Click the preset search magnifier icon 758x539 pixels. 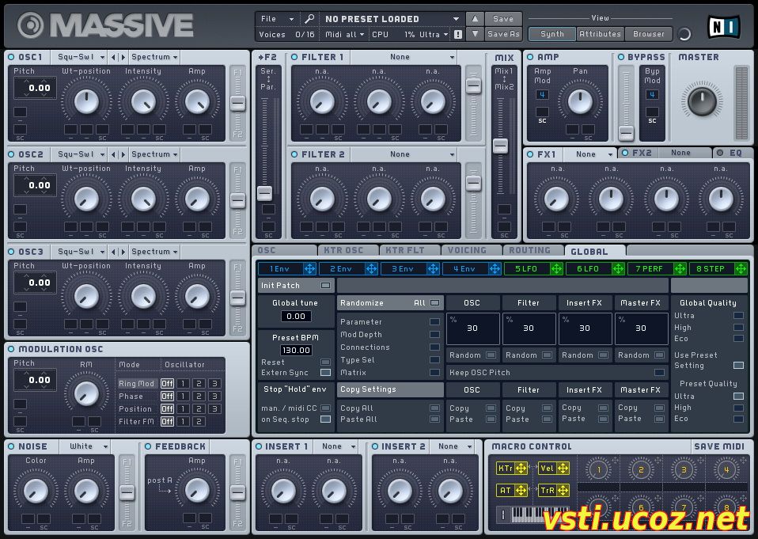click(309, 19)
